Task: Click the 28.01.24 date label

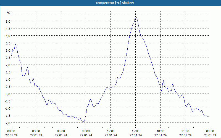Action: click(x=210, y=135)
